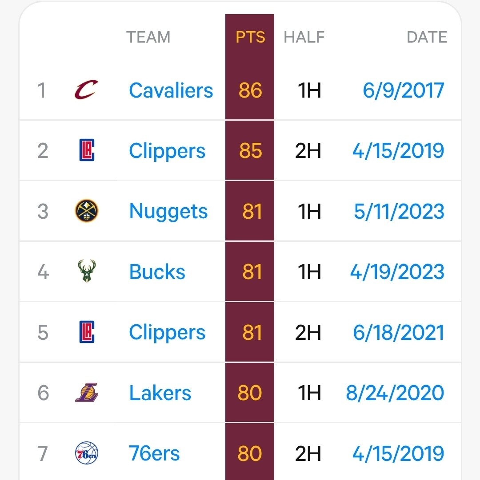Open the Bucks team link
This screenshot has height=480, width=480.
(x=157, y=272)
